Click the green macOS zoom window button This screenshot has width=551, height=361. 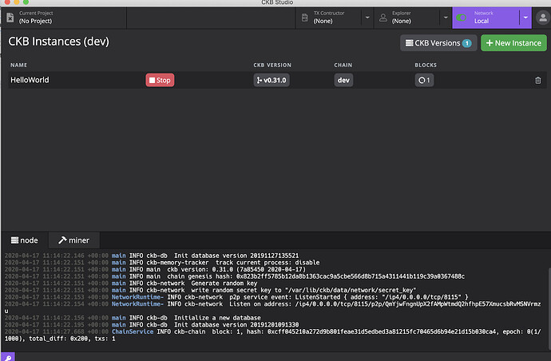pos(26,2)
